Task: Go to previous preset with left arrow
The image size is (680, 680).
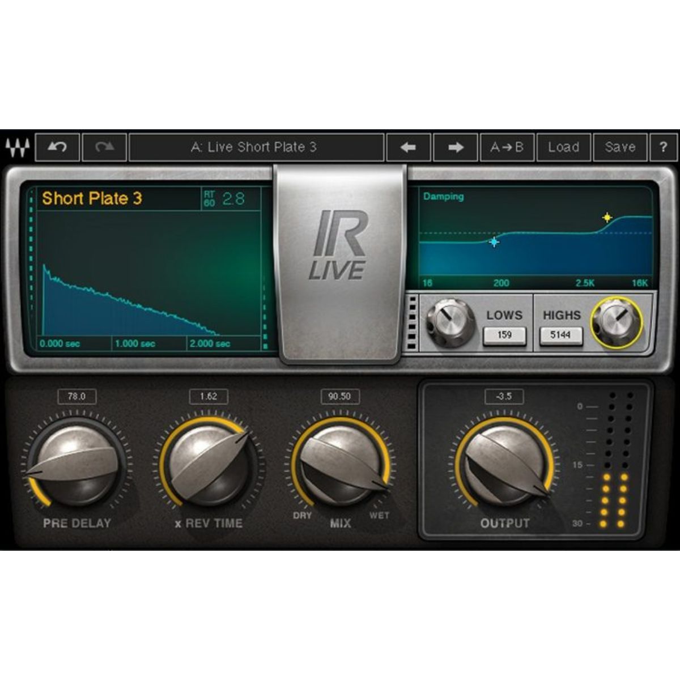Action: tap(409, 147)
